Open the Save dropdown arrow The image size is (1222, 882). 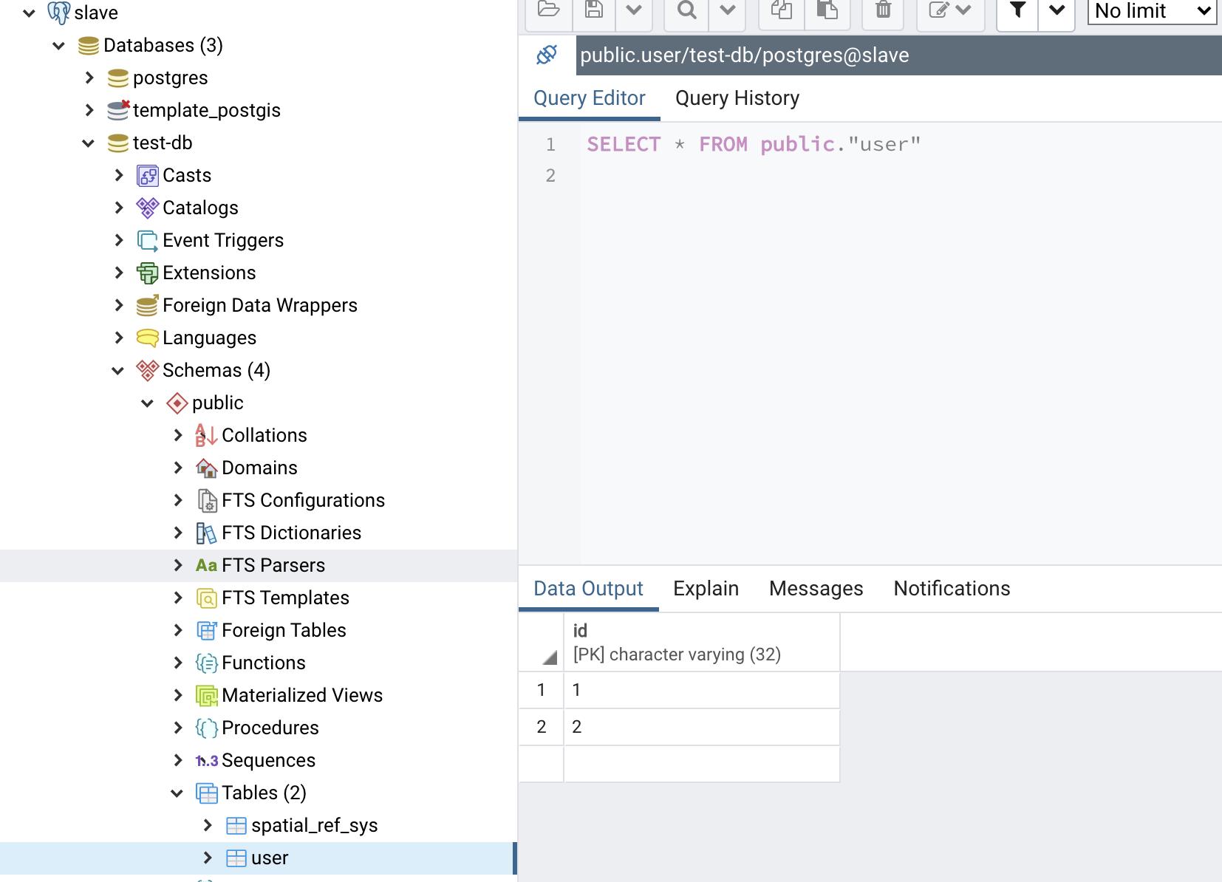(633, 10)
